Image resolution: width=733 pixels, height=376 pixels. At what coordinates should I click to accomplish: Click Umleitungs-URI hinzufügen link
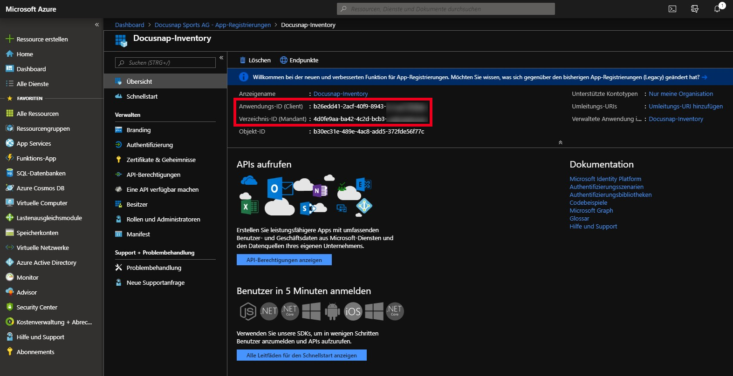(x=686, y=107)
